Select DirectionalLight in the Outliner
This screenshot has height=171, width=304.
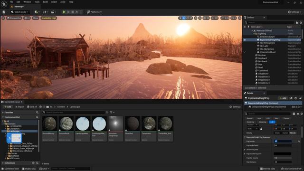tap(267, 37)
